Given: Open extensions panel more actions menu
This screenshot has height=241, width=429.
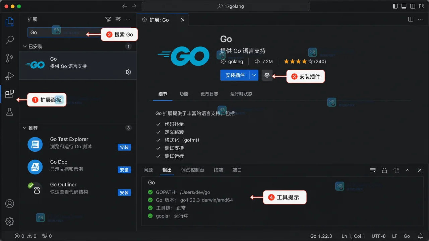Looking at the screenshot, I should pyautogui.click(x=128, y=19).
